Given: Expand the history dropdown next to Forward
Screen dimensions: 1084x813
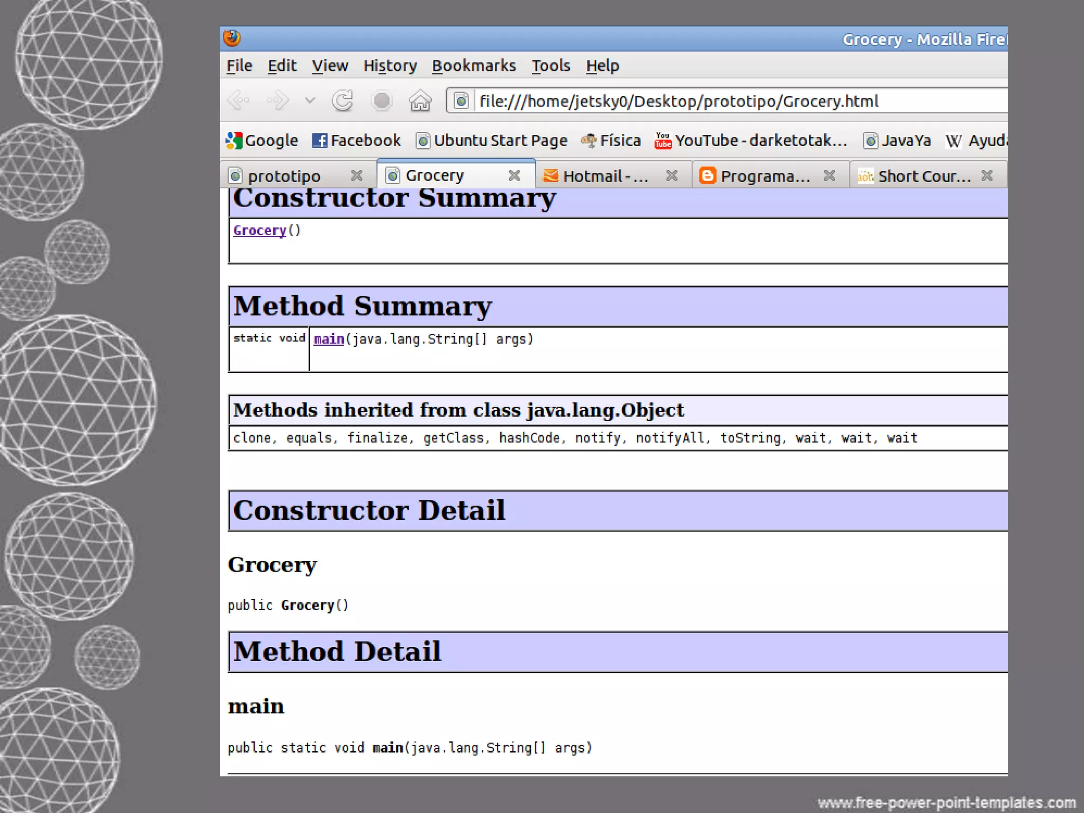Looking at the screenshot, I should 310,100.
